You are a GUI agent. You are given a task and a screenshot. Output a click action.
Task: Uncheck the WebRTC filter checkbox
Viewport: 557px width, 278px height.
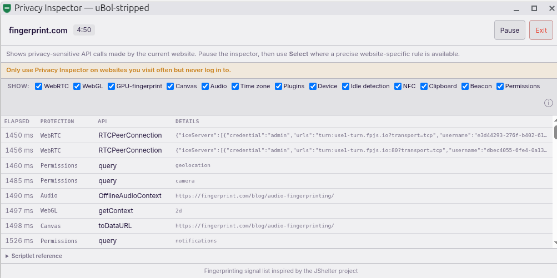coord(39,86)
